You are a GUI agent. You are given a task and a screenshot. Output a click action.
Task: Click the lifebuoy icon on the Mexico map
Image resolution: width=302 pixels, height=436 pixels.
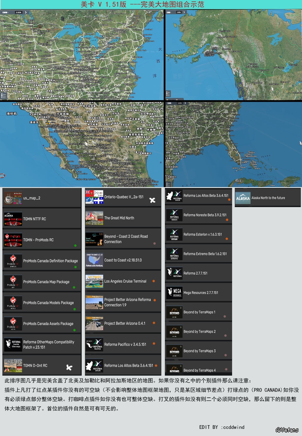point(2,176)
